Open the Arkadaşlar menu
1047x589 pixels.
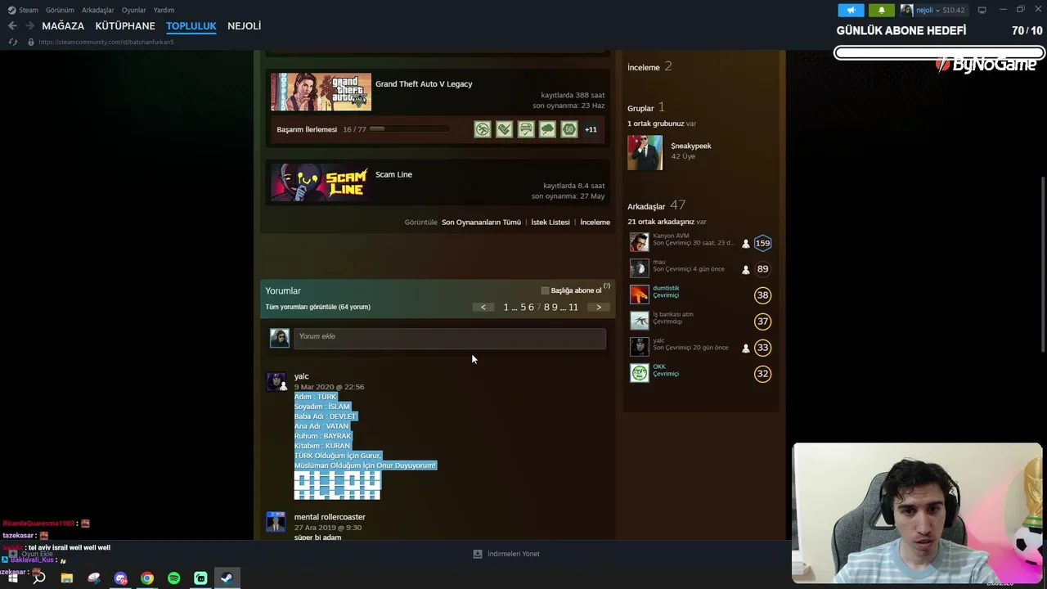[x=98, y=10]
